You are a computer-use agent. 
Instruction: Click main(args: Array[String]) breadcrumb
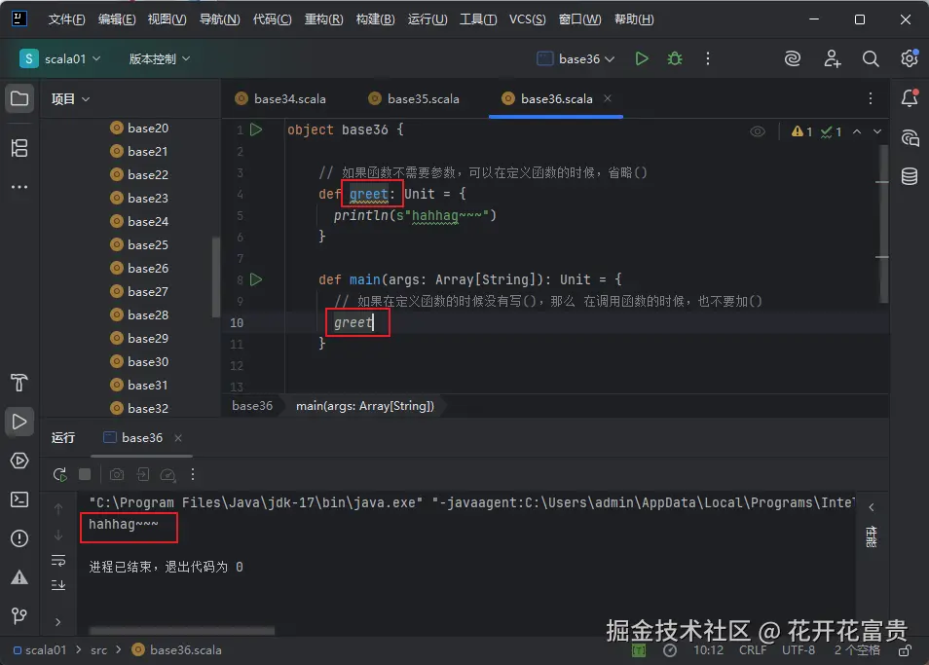[x=365, y=406]
